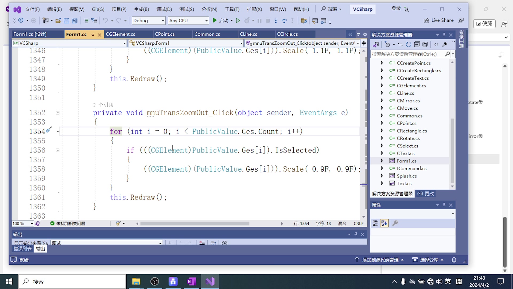Click the editor horizontal scrollbar thumb
Viewport: 513px width, 289px height.
[x=195, y=223]
